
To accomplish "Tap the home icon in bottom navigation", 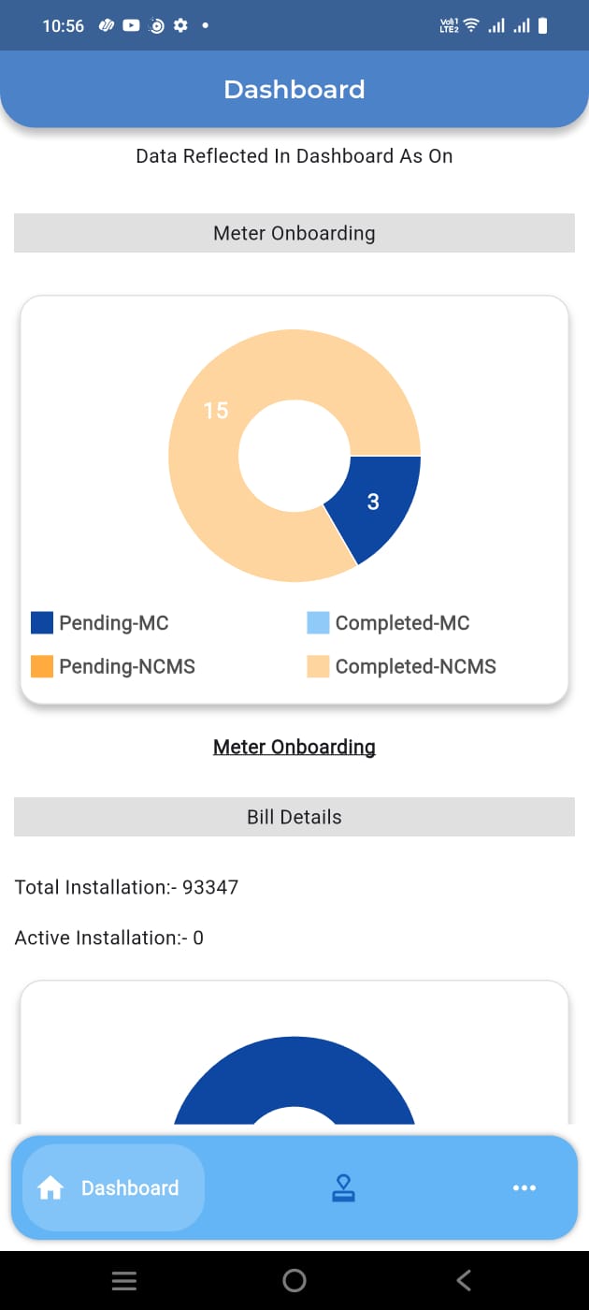I will coord(50,1188).
